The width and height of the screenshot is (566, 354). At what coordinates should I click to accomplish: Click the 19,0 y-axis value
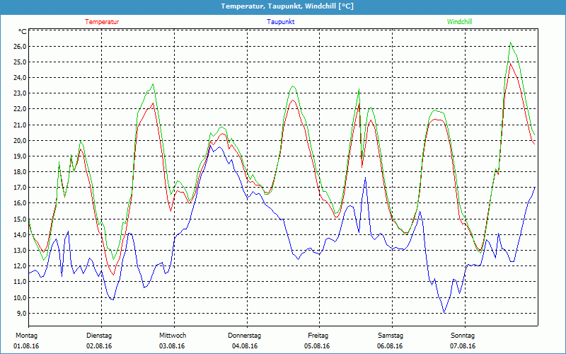[20, 156]
